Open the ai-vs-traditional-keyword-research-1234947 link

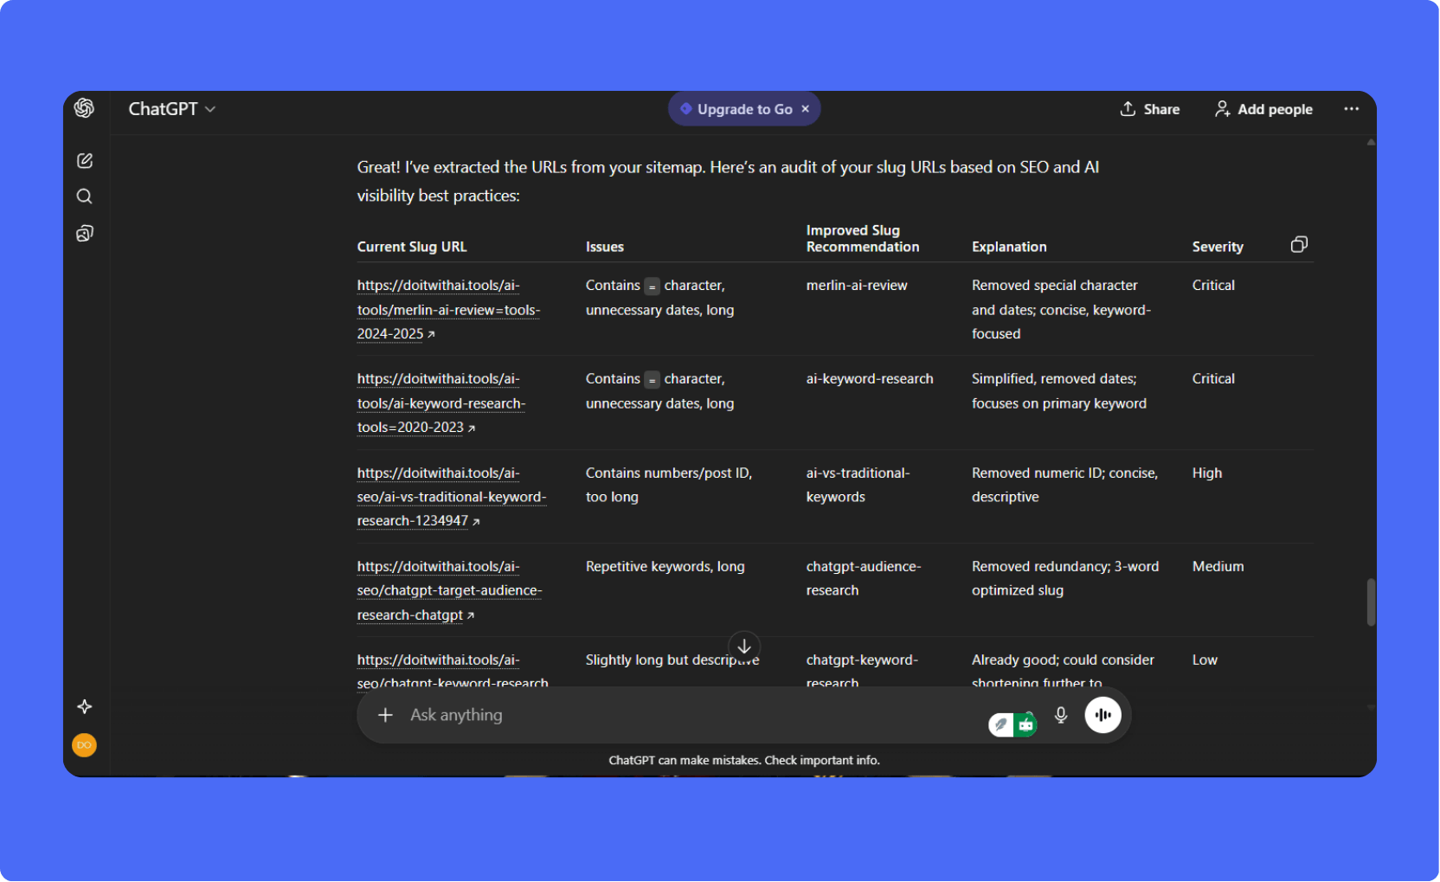click(x=452, y=497)
